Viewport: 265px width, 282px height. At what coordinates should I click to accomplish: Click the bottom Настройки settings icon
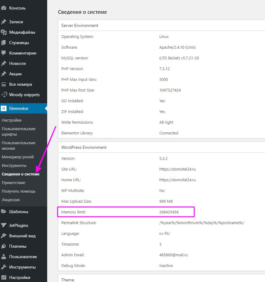[4, 277]
